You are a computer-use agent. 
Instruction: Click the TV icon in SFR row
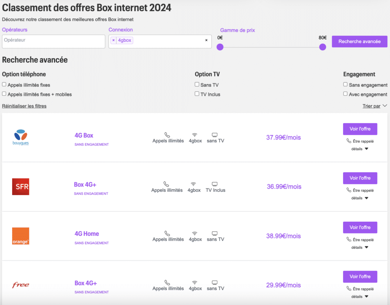point(215,184)
